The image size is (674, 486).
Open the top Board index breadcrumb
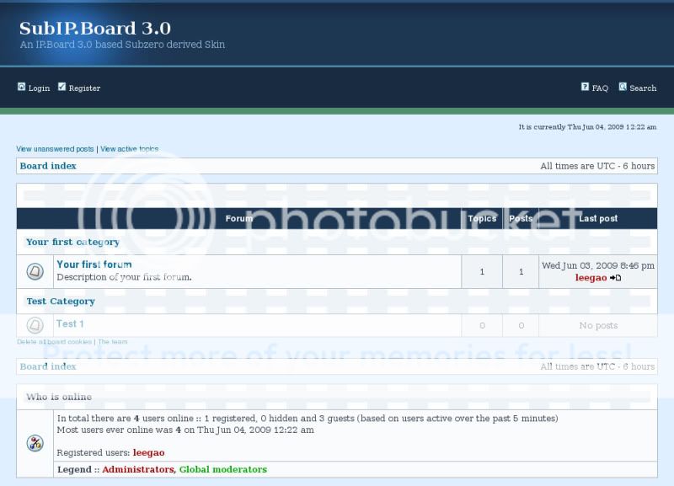coord(48,166)
